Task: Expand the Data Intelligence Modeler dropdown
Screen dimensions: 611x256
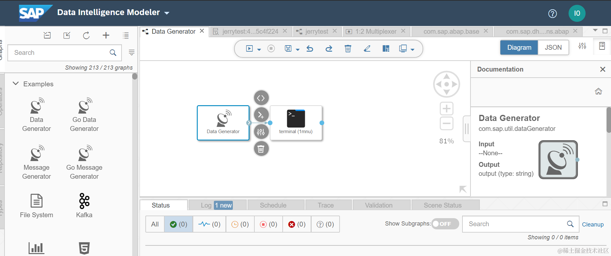Action: click(167, 13)
